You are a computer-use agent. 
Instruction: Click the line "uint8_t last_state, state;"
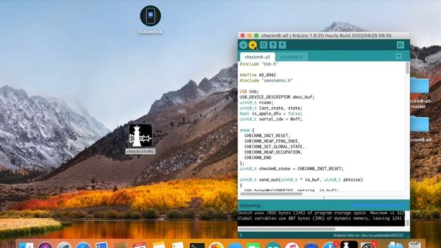271,108
